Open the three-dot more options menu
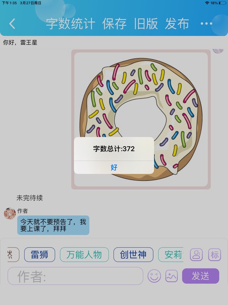228x305 pixels. pos(206,24)
